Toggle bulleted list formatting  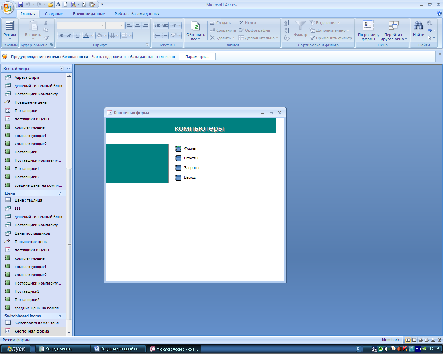(x=165, y=35)
